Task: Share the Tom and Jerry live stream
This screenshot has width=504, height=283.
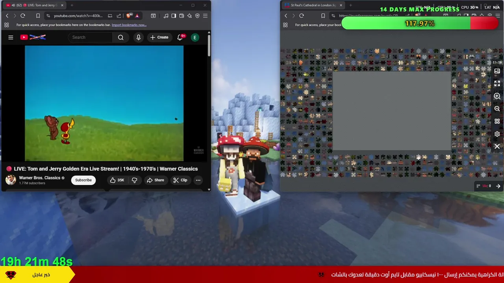Action: pos(155,180)
